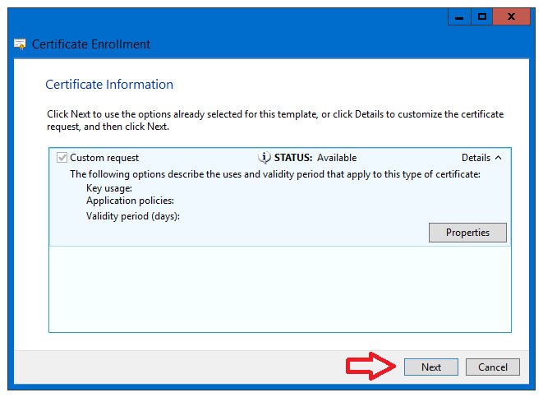Click the Key usage line
Screen dimensions: 543x397
(109, 188)
